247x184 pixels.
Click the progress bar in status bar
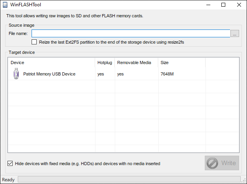coord(129,179)
